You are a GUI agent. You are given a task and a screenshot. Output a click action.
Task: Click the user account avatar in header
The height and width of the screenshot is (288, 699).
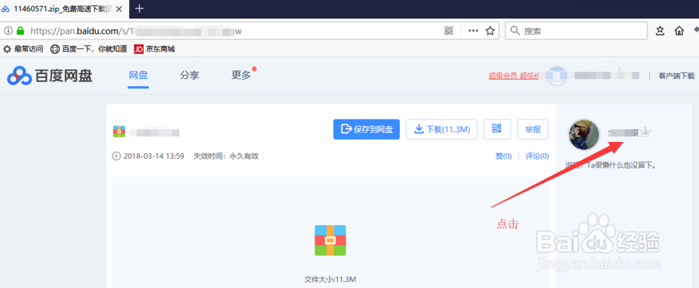coord(557,75)
